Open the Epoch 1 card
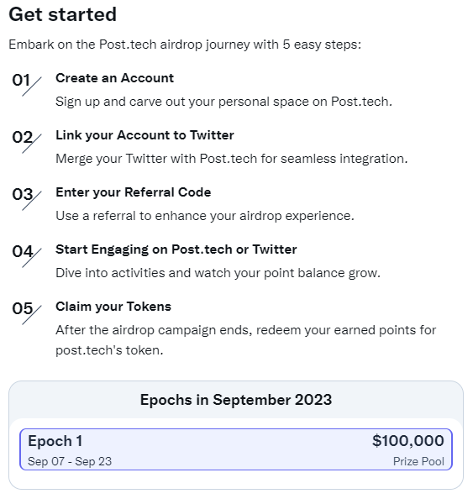The image size is (473, 504). click(236, 449)
